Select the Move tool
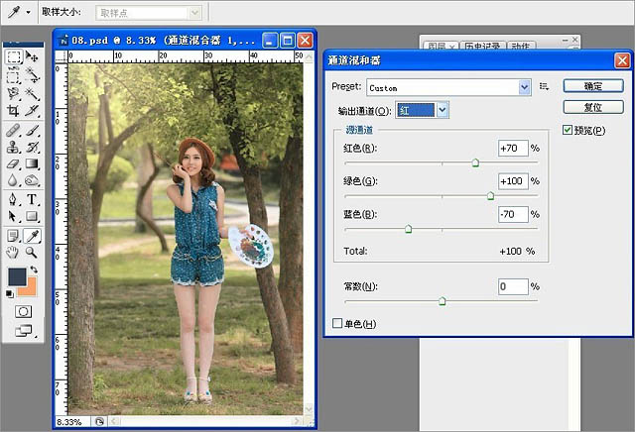 (32, 56)
